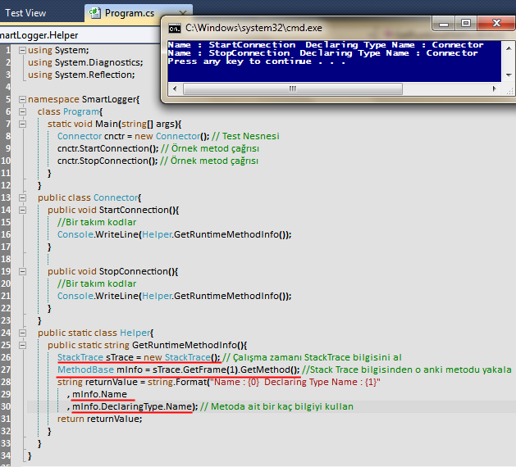
Task: Click the Program.cs file icon in tab
Action: pos(96,13)
